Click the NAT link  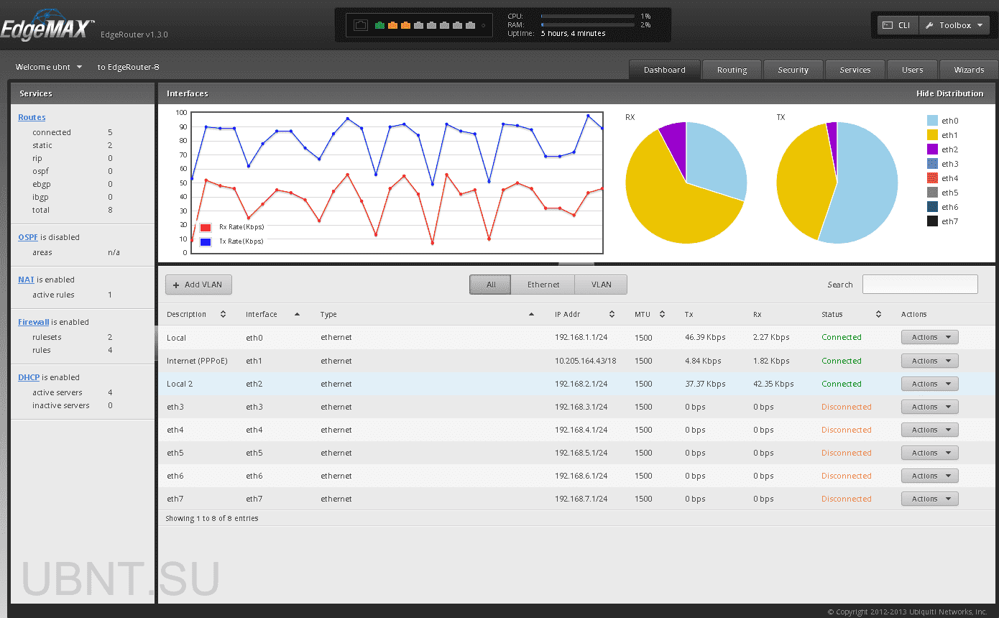(27, 280)
